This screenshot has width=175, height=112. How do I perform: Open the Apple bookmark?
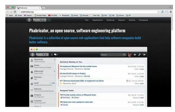(18, 15)
